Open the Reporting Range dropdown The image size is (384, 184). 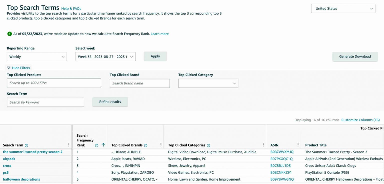point(37,57)
